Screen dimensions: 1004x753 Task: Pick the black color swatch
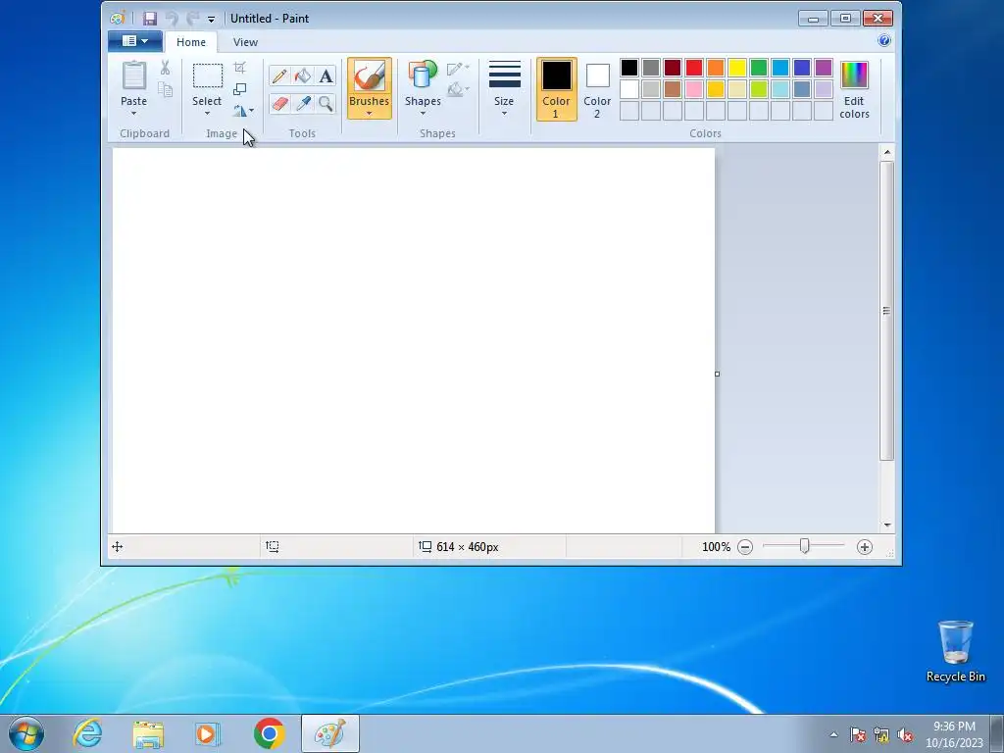tap(629, 68)
